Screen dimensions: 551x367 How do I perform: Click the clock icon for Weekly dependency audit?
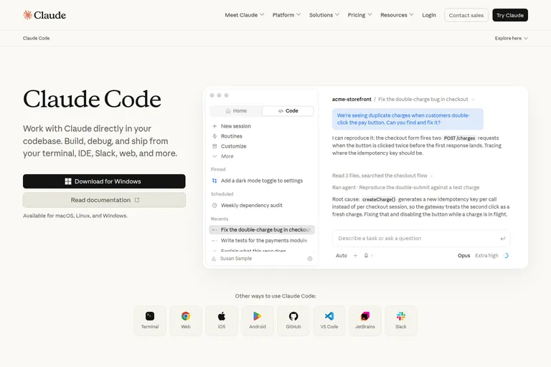click(x=215, y=206)
